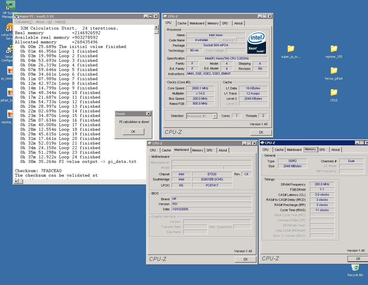Click the Socket 604 mPGA package field
368x285 pixels.
(216, 45)
